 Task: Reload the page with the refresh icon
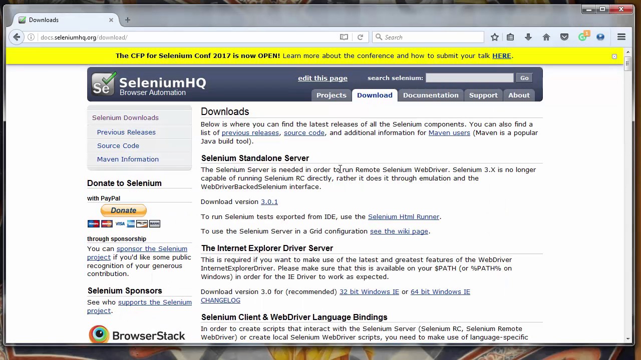pos(360,37)
